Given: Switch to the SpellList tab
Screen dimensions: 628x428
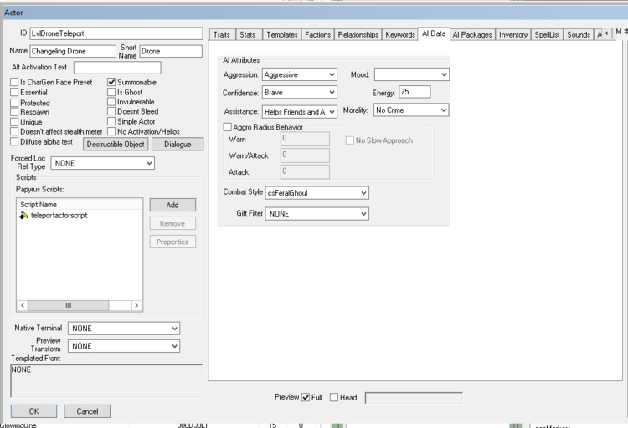Looking at the screenshot, I should point(547,35).
